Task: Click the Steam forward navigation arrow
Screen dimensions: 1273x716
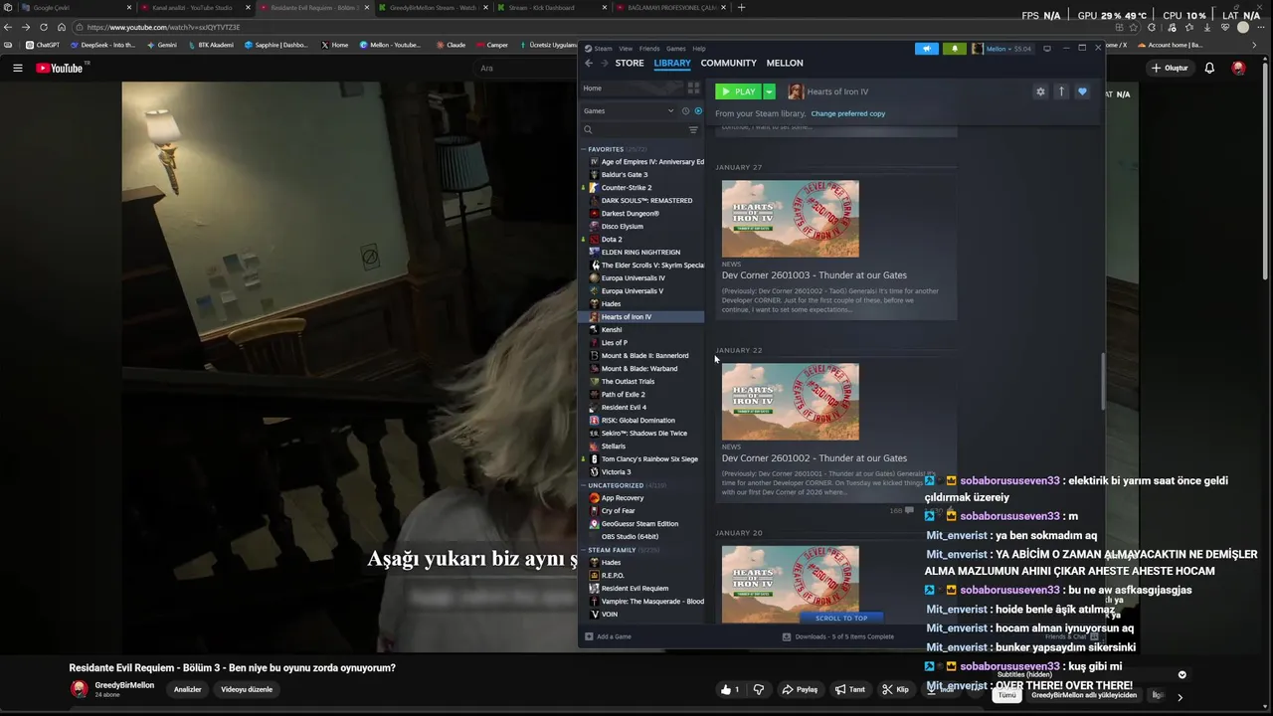Action: point(604,63)
